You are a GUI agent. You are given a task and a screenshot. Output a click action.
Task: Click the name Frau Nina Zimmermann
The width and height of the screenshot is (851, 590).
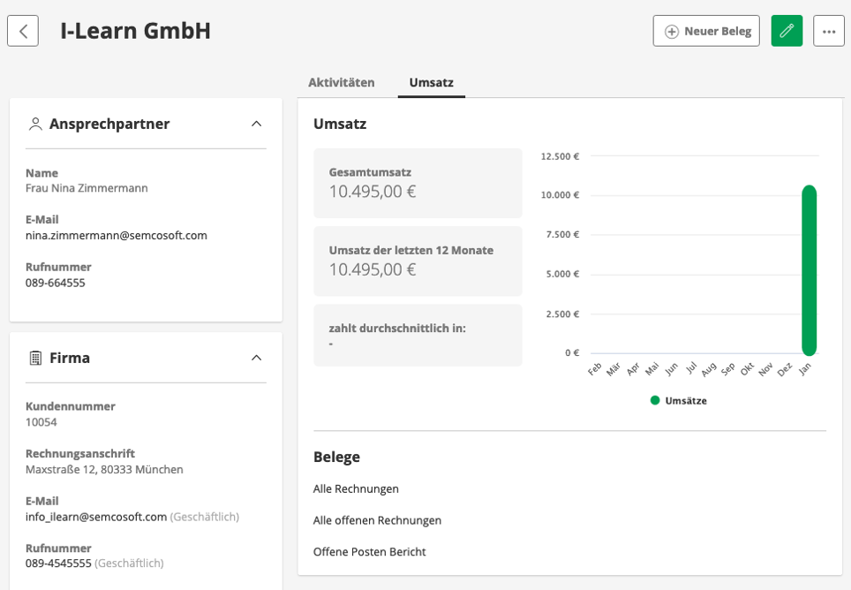(x=87, y=188)
